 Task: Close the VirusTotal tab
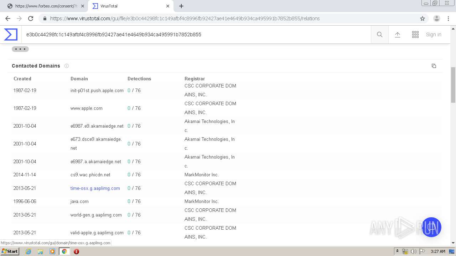pyautogui.click(x=168, y=6)
